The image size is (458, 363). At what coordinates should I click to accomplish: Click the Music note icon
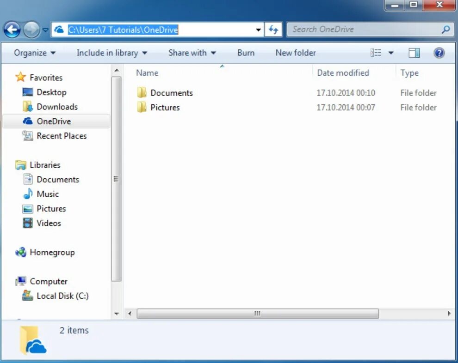tap(28, 194)
